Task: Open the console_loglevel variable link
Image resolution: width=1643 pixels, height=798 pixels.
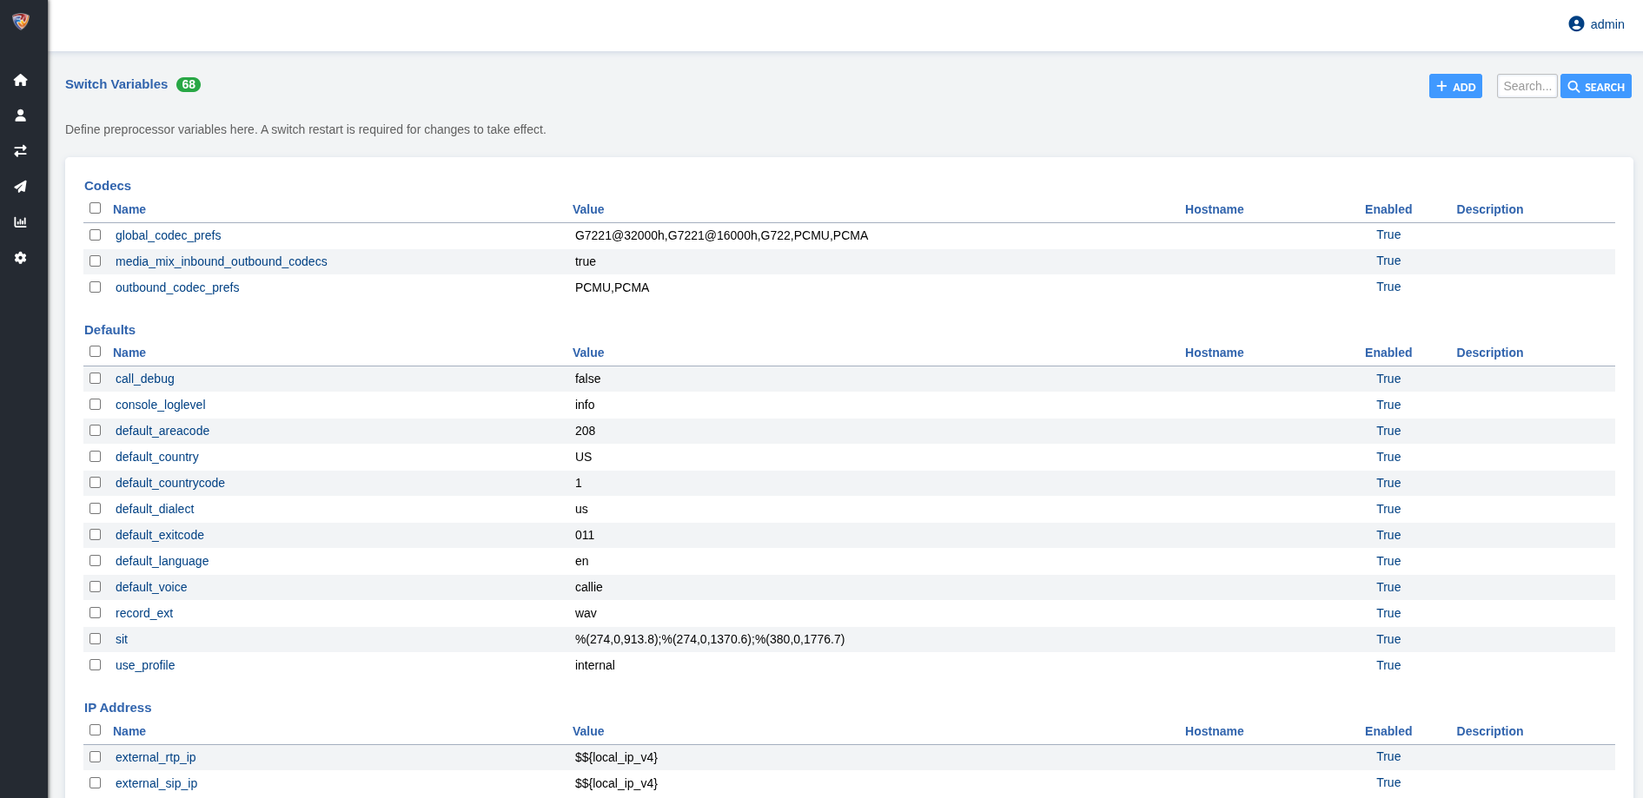Action: [x=161, y=405]
